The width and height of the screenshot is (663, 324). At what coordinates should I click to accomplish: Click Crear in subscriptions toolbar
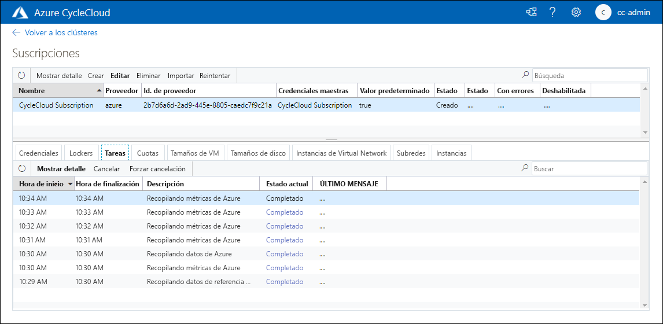96,76
